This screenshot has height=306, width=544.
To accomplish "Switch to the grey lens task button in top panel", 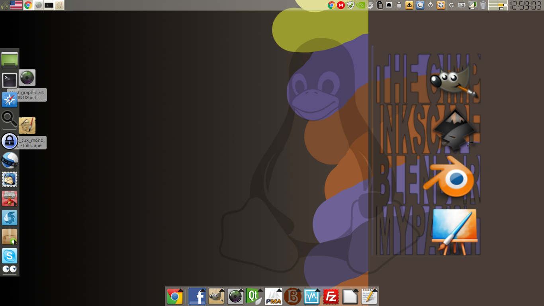I will pyautogui.click(x=39, y=5).
